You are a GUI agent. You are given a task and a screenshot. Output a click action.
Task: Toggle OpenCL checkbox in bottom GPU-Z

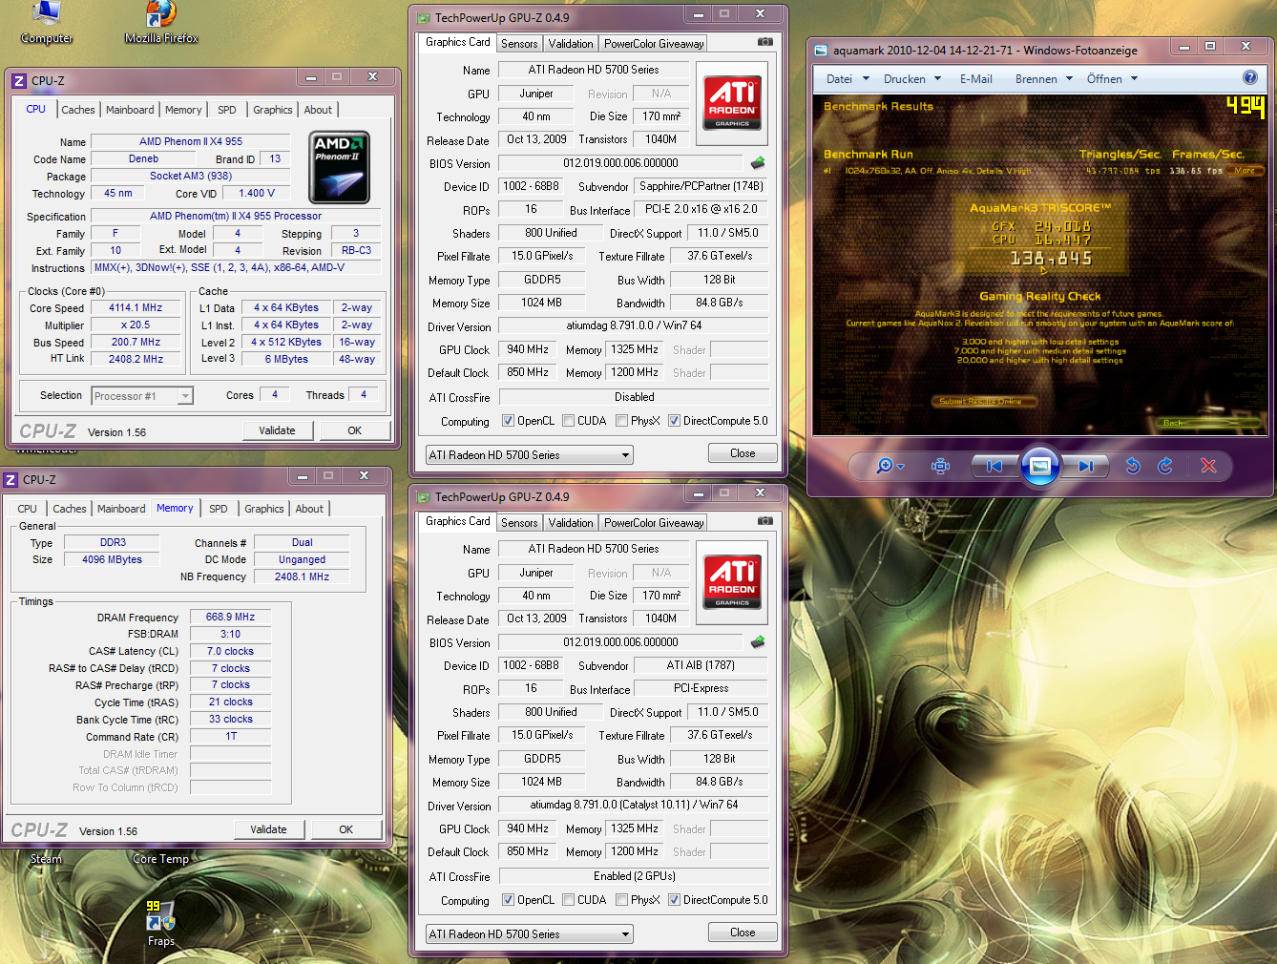(508, 900)
